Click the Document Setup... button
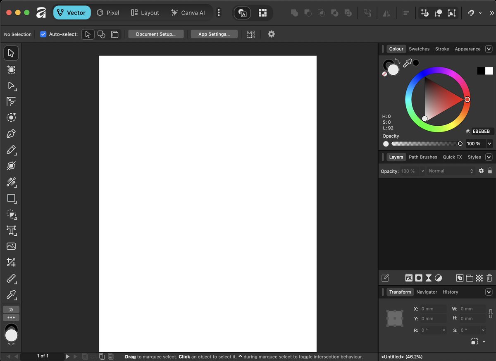The width and height of the screenshot is (496, 361). [156, 34]
